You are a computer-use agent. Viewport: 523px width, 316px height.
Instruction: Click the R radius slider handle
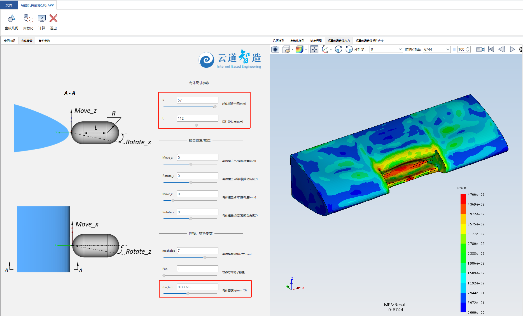tap(215, 107)
